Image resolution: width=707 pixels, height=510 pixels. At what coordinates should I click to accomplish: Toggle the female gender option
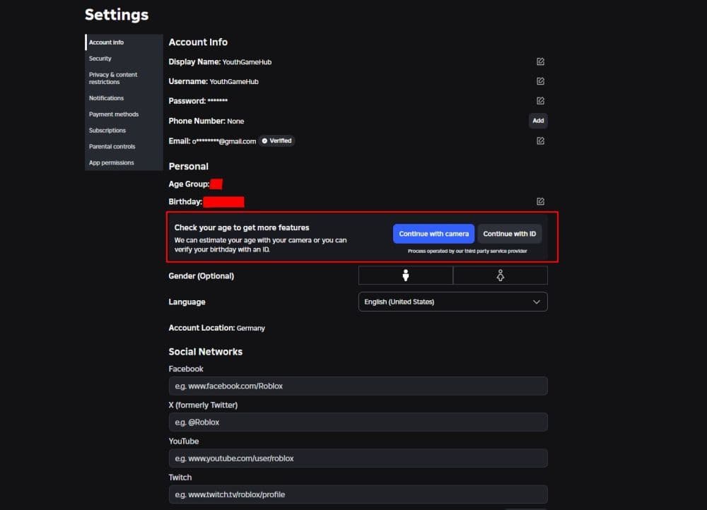500,275
